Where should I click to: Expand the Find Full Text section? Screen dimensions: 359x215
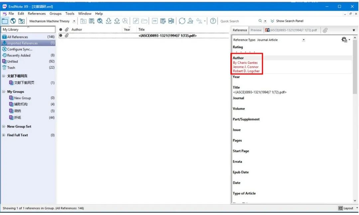[x=3, y=135]
